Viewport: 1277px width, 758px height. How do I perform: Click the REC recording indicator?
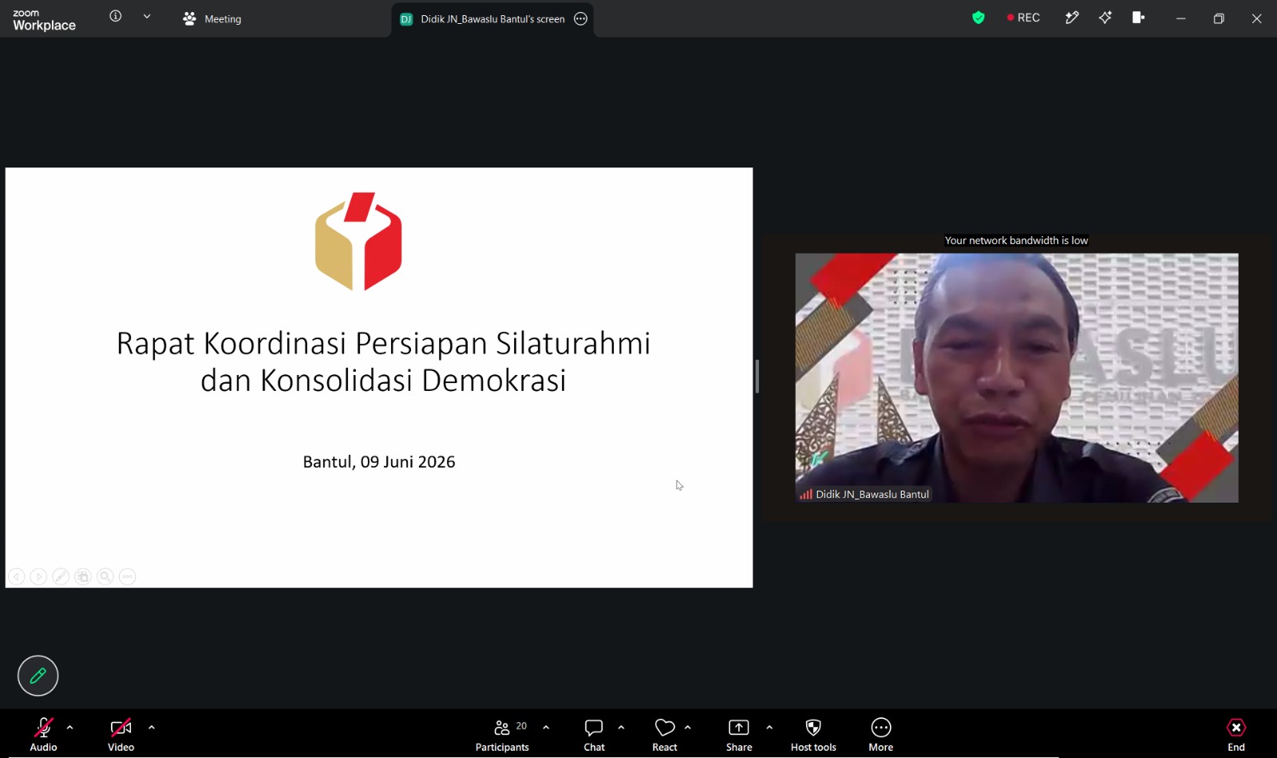click(1024, 18)
